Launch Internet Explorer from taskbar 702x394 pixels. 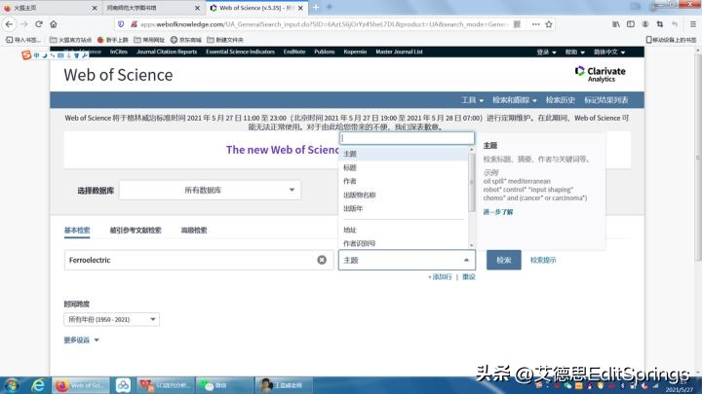pyautogui.click(x=38, y=385)
